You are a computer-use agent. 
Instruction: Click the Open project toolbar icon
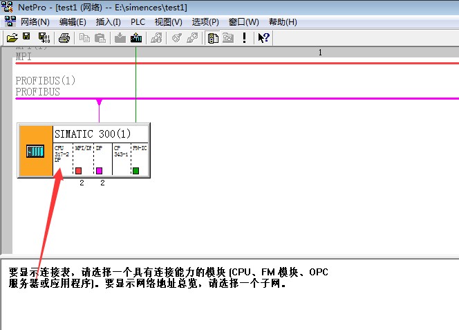click(x=12, y=38)
